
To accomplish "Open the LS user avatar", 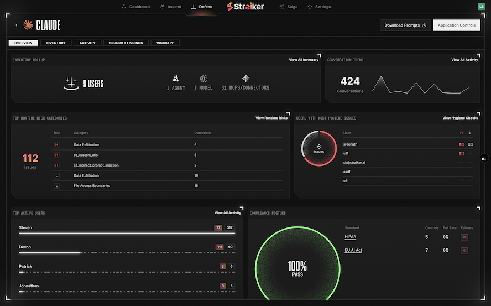I will pyautogui.click(x=481, y=7).
